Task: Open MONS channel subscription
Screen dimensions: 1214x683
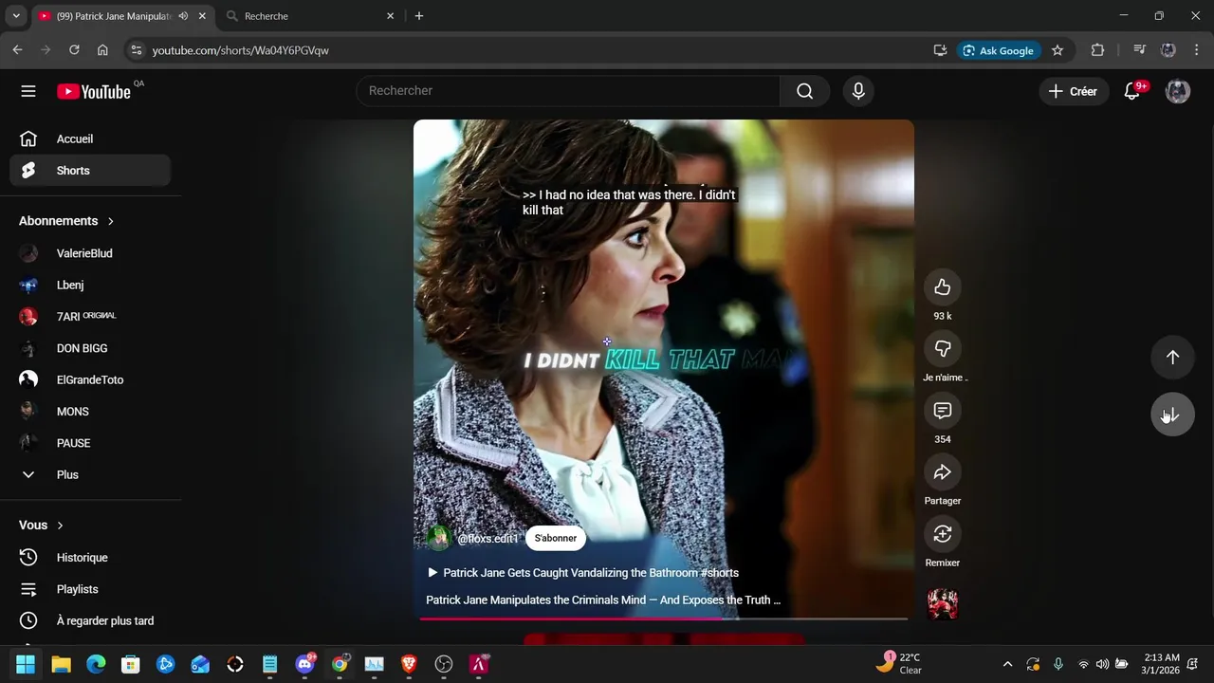Action: 90,412
